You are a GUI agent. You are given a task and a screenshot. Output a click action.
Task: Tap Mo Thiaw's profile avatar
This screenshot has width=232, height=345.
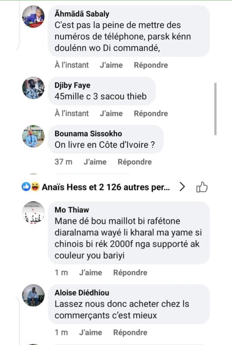(33, 213)
